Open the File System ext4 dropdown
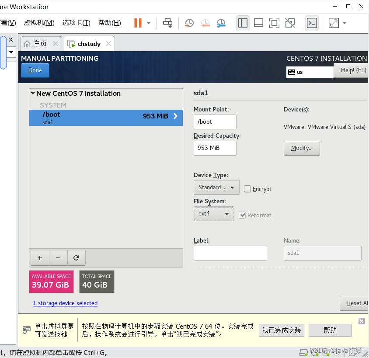Image resolution: width=369 pixels, height=358 pixels. pos(214,214)
